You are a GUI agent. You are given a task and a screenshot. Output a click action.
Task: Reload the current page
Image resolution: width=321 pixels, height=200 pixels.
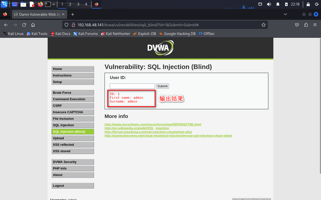coord(24,25)
